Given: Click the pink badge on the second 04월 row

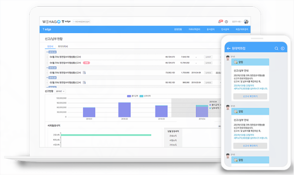Looking at the screenshot, I should click(x=87, y=63).
